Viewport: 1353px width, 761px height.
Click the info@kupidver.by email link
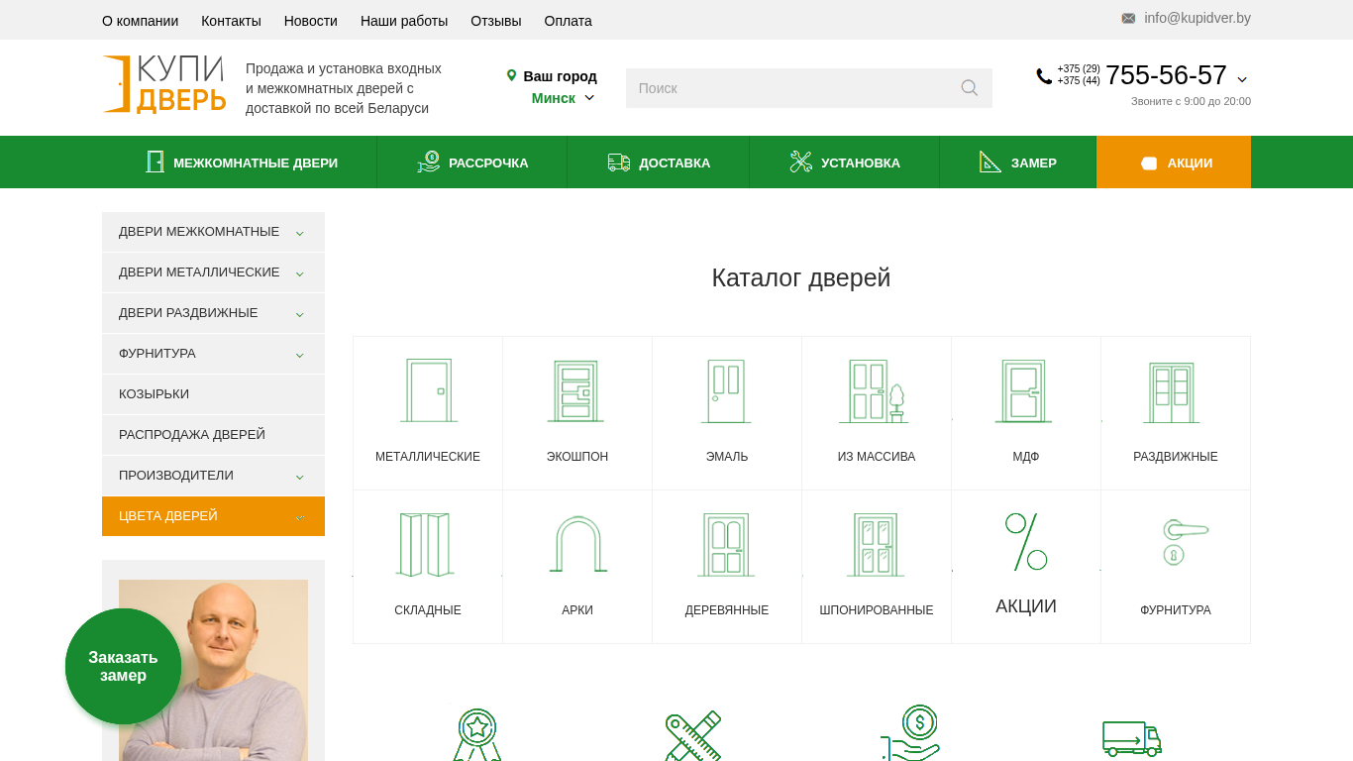[1197, 18]
